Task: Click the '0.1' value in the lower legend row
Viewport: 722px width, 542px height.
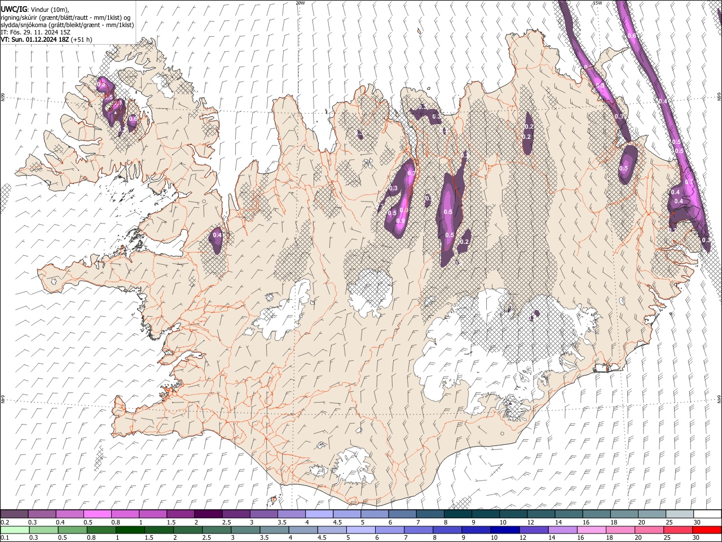Action: tap(5, 537)
